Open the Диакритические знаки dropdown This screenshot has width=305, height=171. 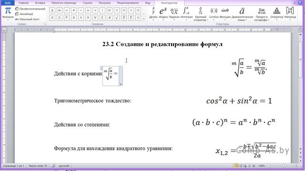pyautogui.click(x=242, y=14)
